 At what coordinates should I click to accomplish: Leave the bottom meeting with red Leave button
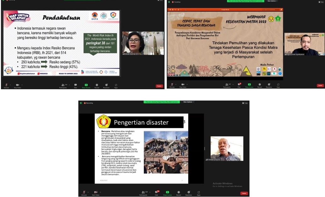244,193
